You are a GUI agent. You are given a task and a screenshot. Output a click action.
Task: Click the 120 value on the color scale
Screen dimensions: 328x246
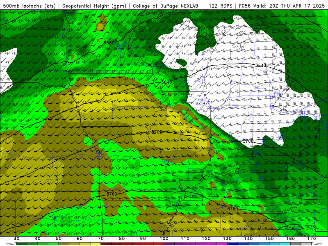[206, 239]
